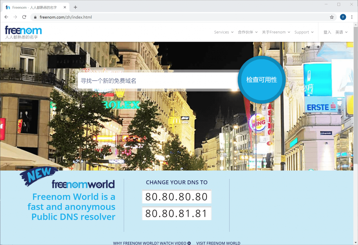Expand the 关于Freenom dropdown menu
The width and height of the screenshot is (358, 245).
point(276,32)
